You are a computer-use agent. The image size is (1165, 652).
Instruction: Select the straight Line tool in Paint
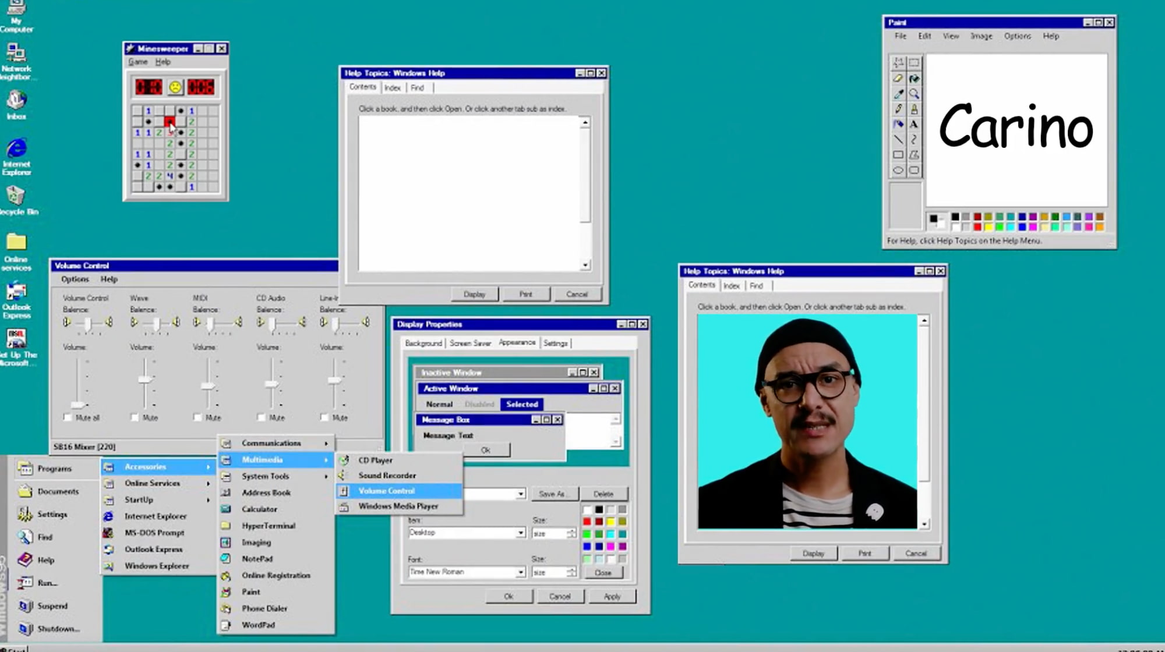click(x=898, y=140)
